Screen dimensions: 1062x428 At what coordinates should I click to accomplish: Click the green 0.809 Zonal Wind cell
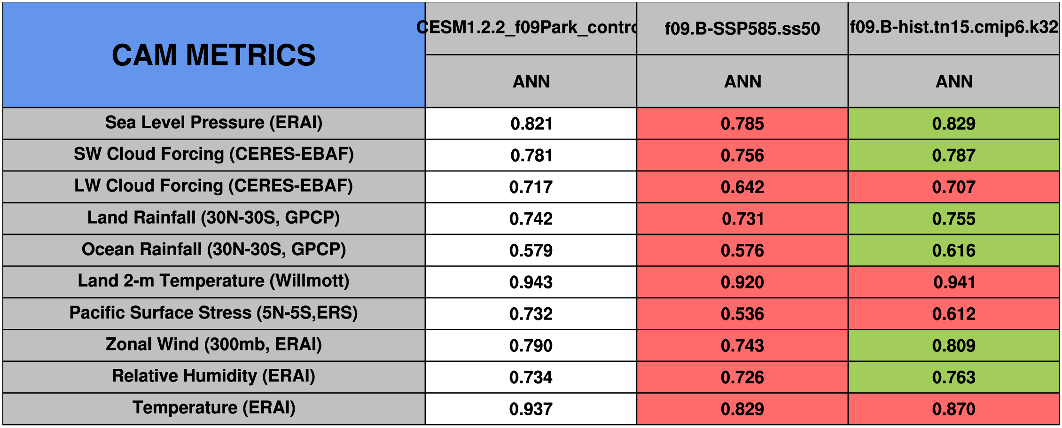[954, 345]
